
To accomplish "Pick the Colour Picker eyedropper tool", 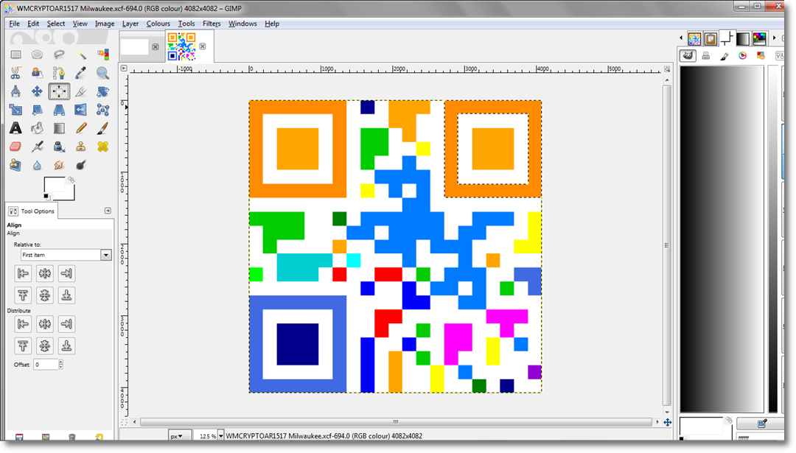I will tap(81, 73).
